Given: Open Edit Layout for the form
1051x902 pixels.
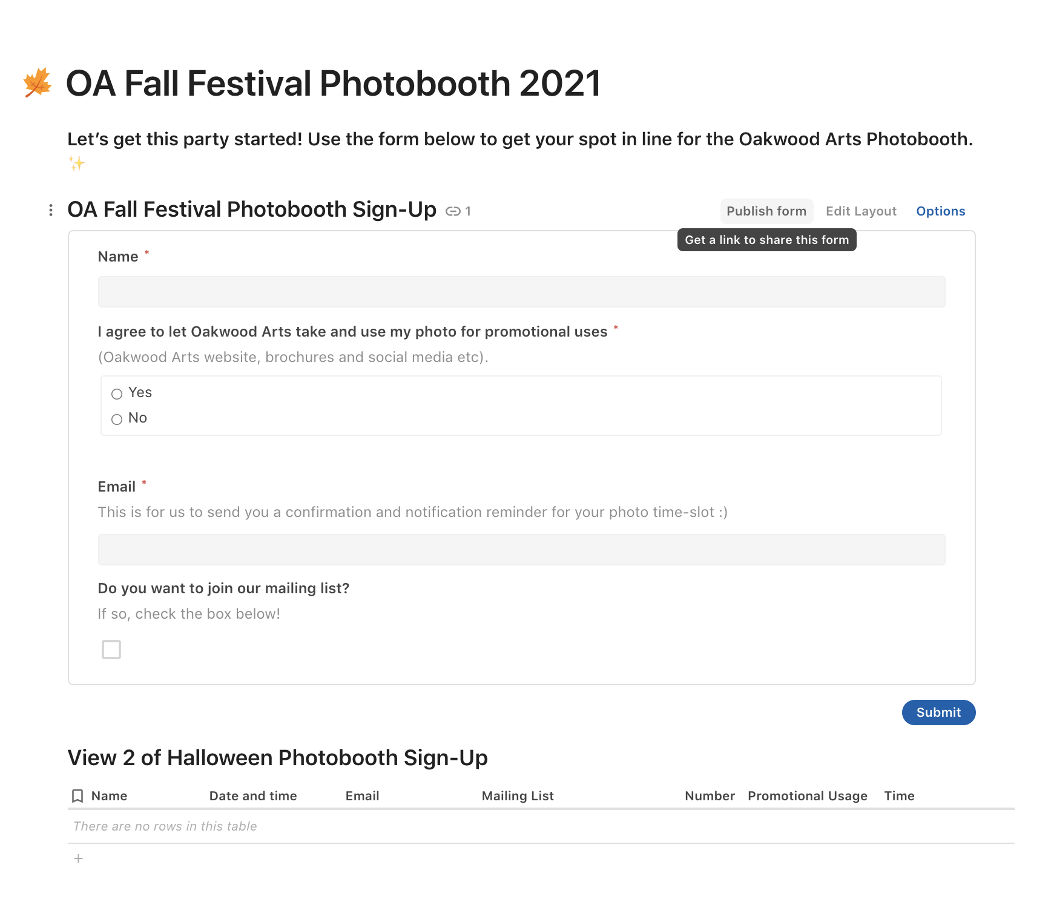Looking at the screenshot, I should 861,211.
